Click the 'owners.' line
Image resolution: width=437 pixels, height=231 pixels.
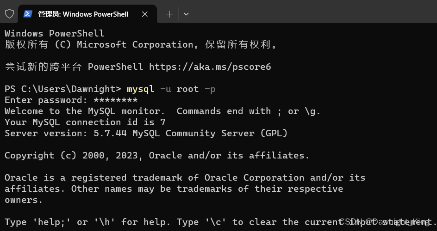tap(24, 200)
